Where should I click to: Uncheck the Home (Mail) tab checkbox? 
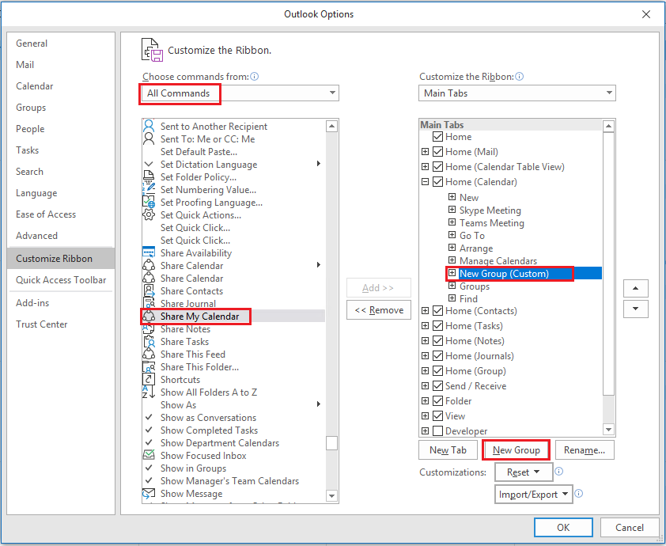[x=438, y=152]
